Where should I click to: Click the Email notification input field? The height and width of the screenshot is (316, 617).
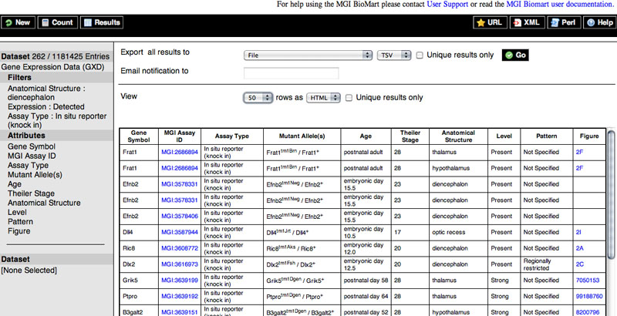coord(292,73)
